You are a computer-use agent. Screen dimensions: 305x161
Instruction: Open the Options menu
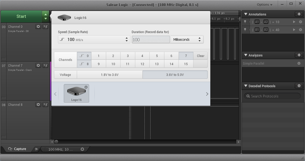click(x=265, y=5)
